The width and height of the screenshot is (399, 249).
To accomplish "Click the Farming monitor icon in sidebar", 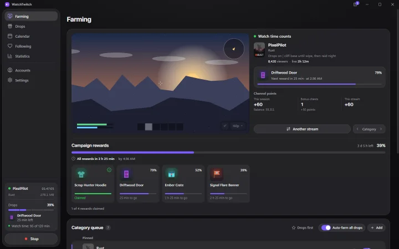I will click(10, 16).
